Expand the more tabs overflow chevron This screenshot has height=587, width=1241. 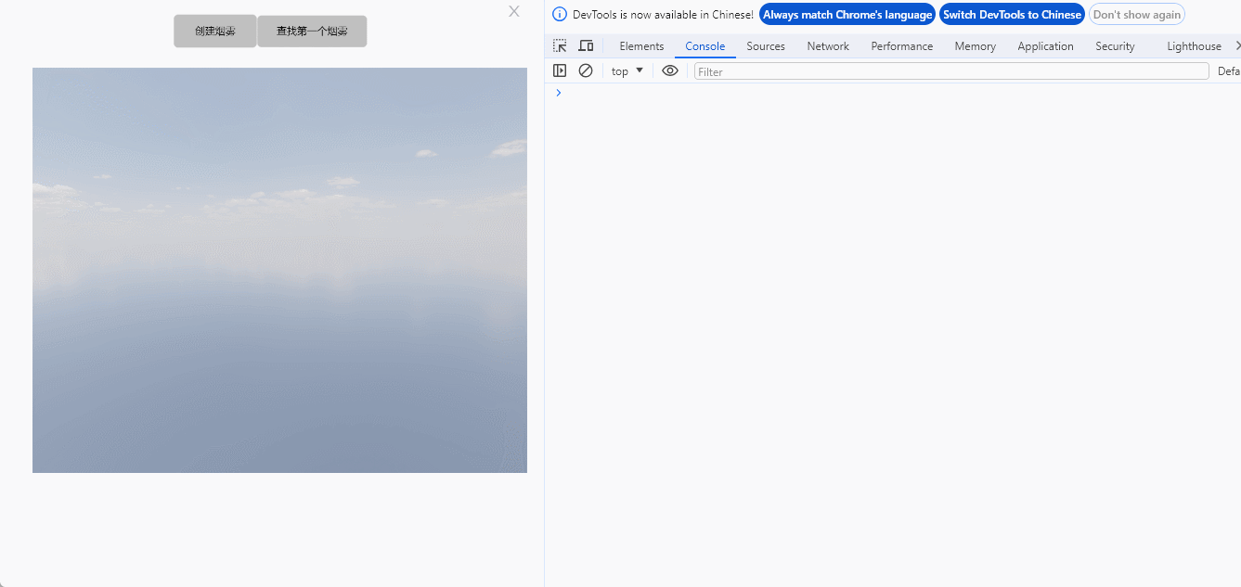tap(1236, 45)
